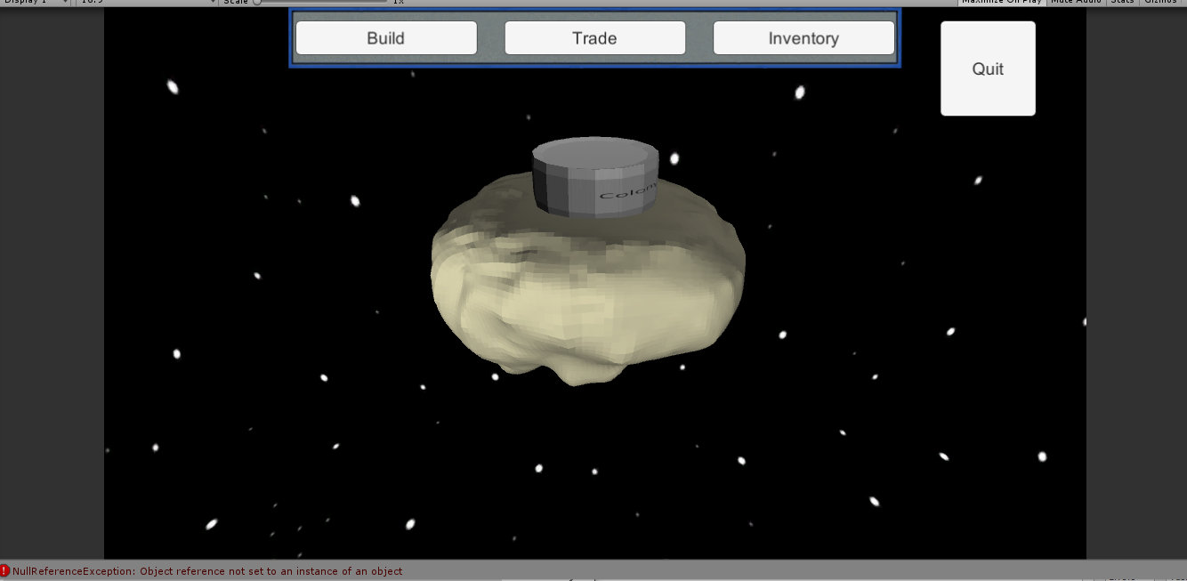Expand the Display 1 dropdown
The image size is (1187, 581).
pyautogui.click(x=36, y=2)
